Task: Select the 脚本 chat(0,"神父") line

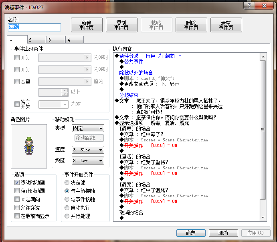Action: [x=147, y=78]
